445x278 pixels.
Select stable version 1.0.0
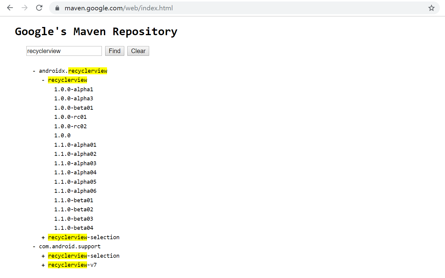point(62,136)
